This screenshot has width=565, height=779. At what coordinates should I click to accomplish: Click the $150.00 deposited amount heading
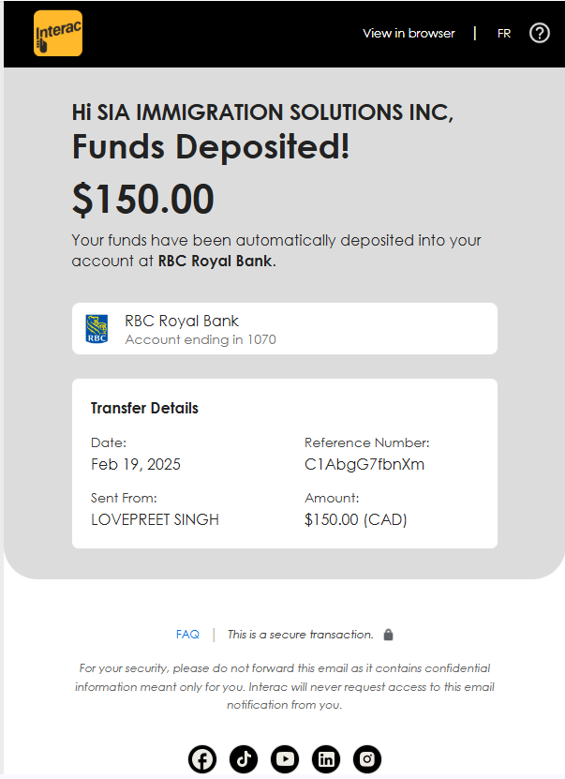pyautogui.click(x=143, y=200)
